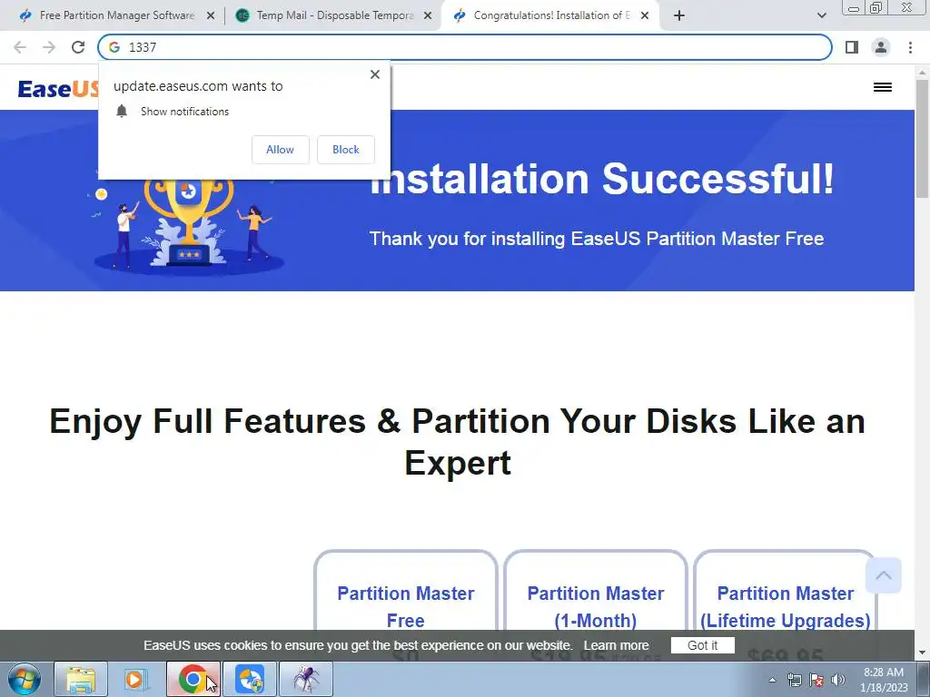Reload the page with the refresh icon

pos(78,47)
